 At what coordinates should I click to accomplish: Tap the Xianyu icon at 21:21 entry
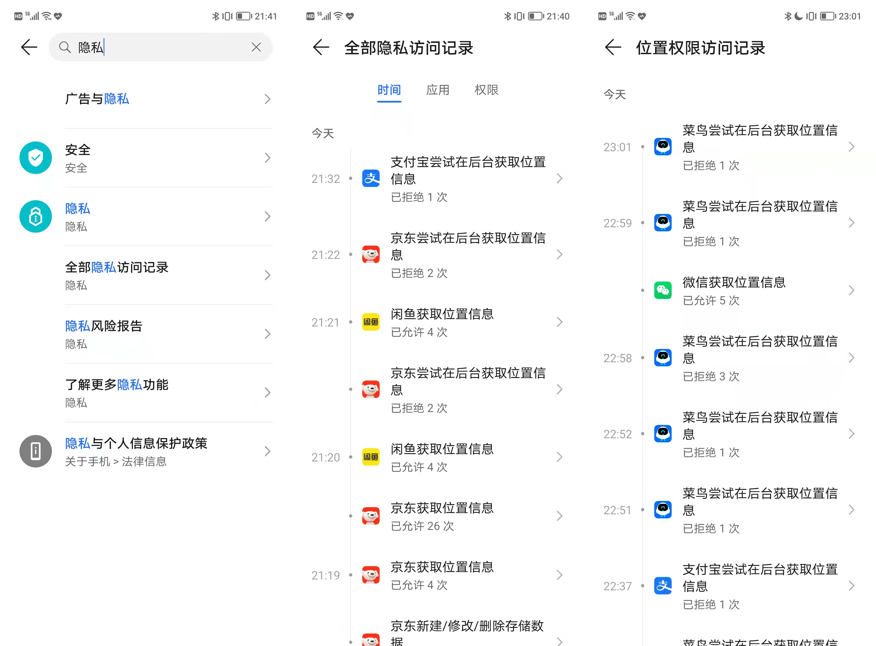pyautogui.click(x=370, y=322)
